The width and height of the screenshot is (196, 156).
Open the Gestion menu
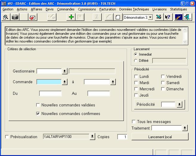(8, 9)
